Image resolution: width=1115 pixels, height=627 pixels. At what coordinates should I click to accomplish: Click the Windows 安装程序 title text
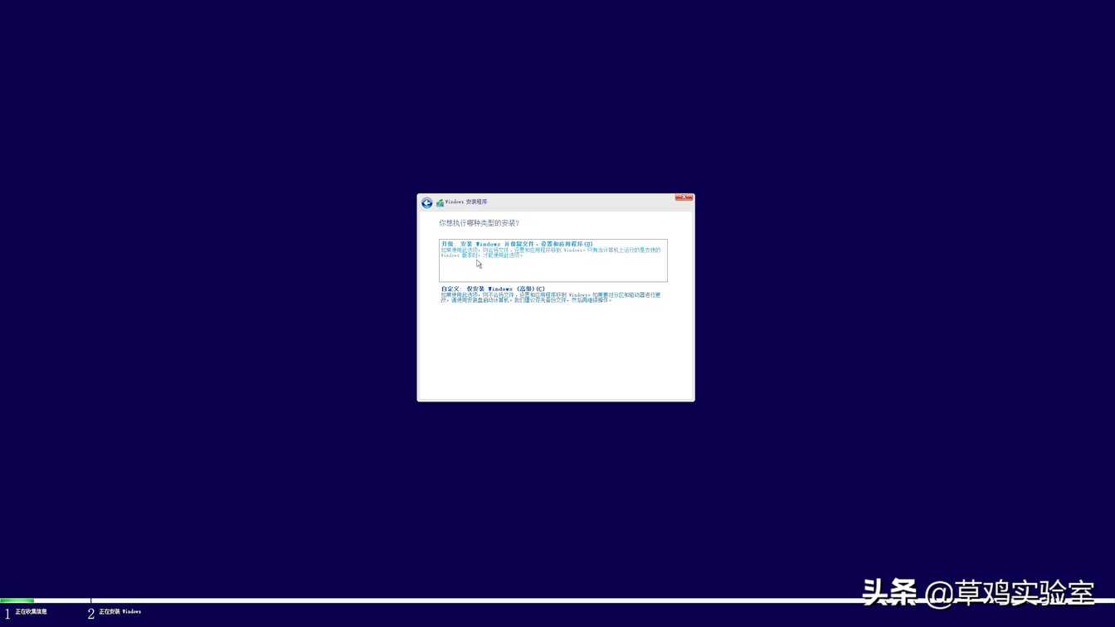pos(466,202)
